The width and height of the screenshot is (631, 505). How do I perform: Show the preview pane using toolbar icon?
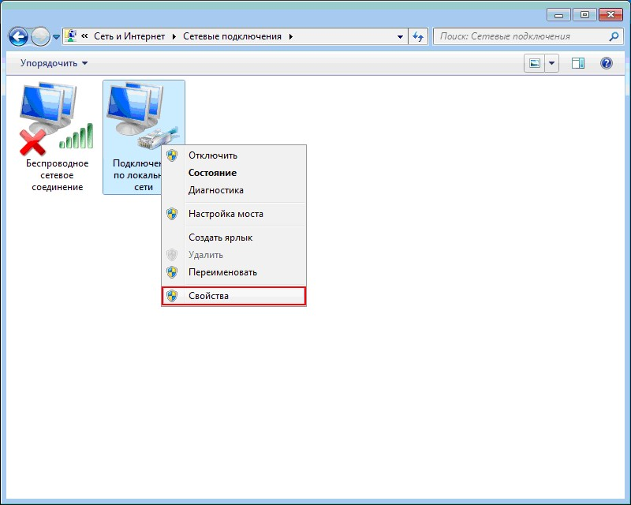click(x=578, y=63)
